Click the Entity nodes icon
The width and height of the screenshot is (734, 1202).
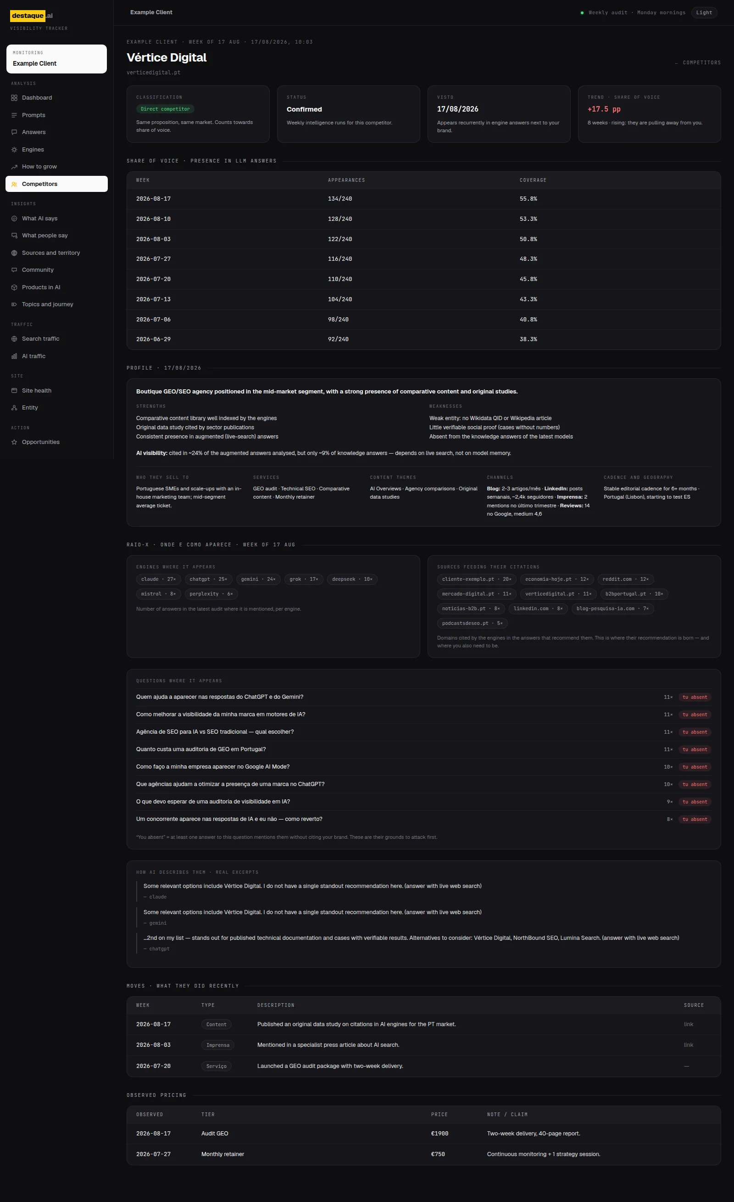point(14,408)
